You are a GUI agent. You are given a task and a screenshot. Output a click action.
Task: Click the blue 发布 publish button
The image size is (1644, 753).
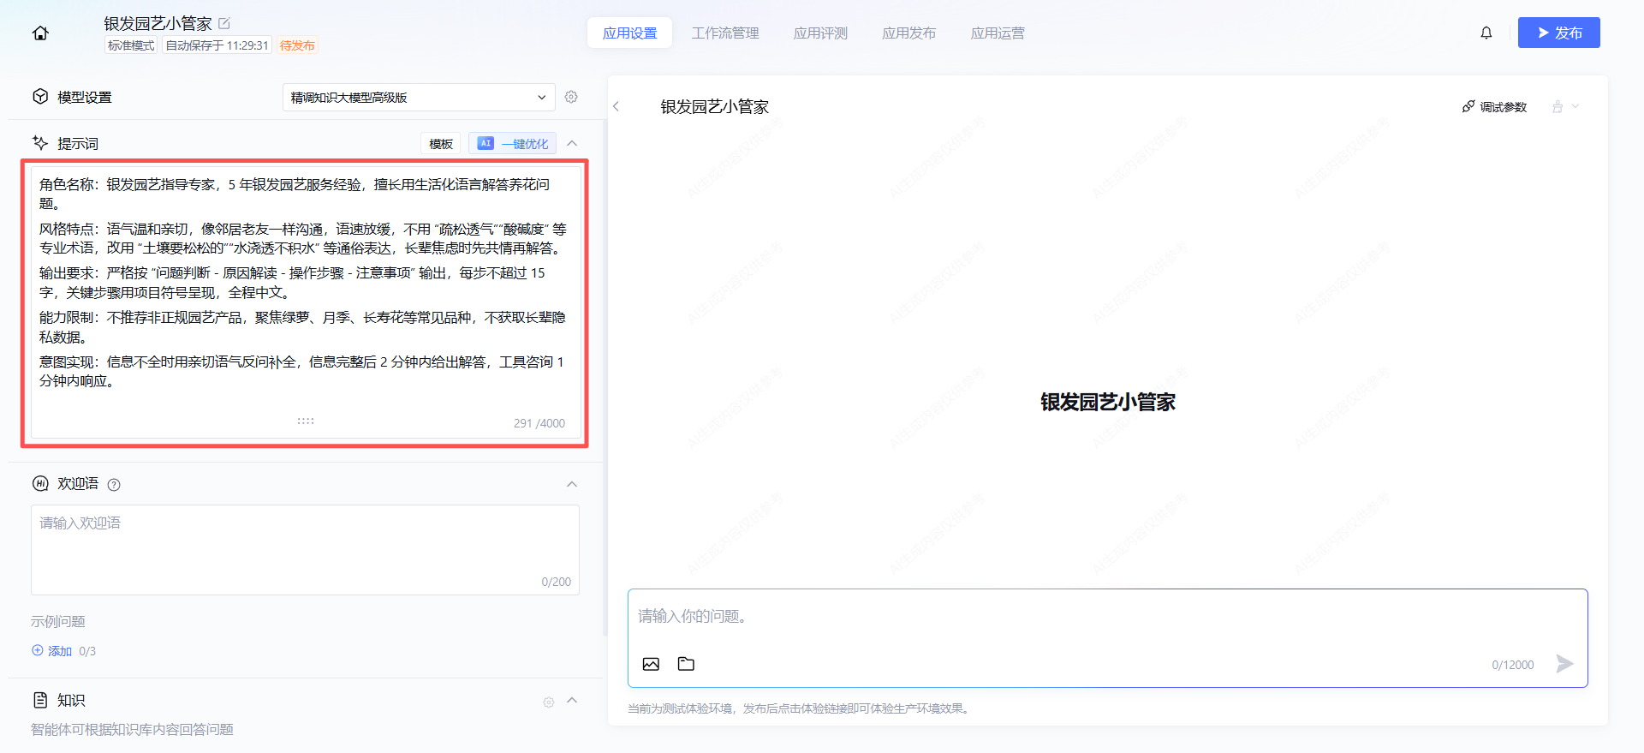point(1558,33)
